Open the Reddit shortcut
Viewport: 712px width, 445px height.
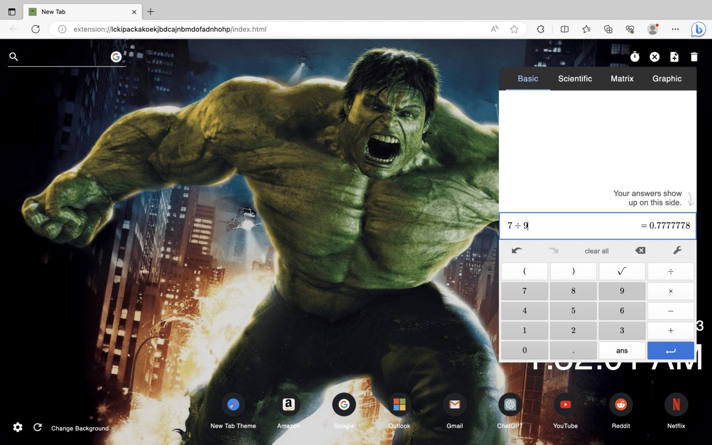621,405
